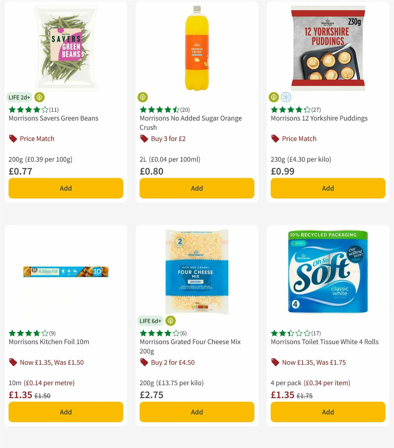The width and height of the screenshot is (394, 448).
Task: Add Morrisons Savers Green Beans to basket
Action: 66,188
